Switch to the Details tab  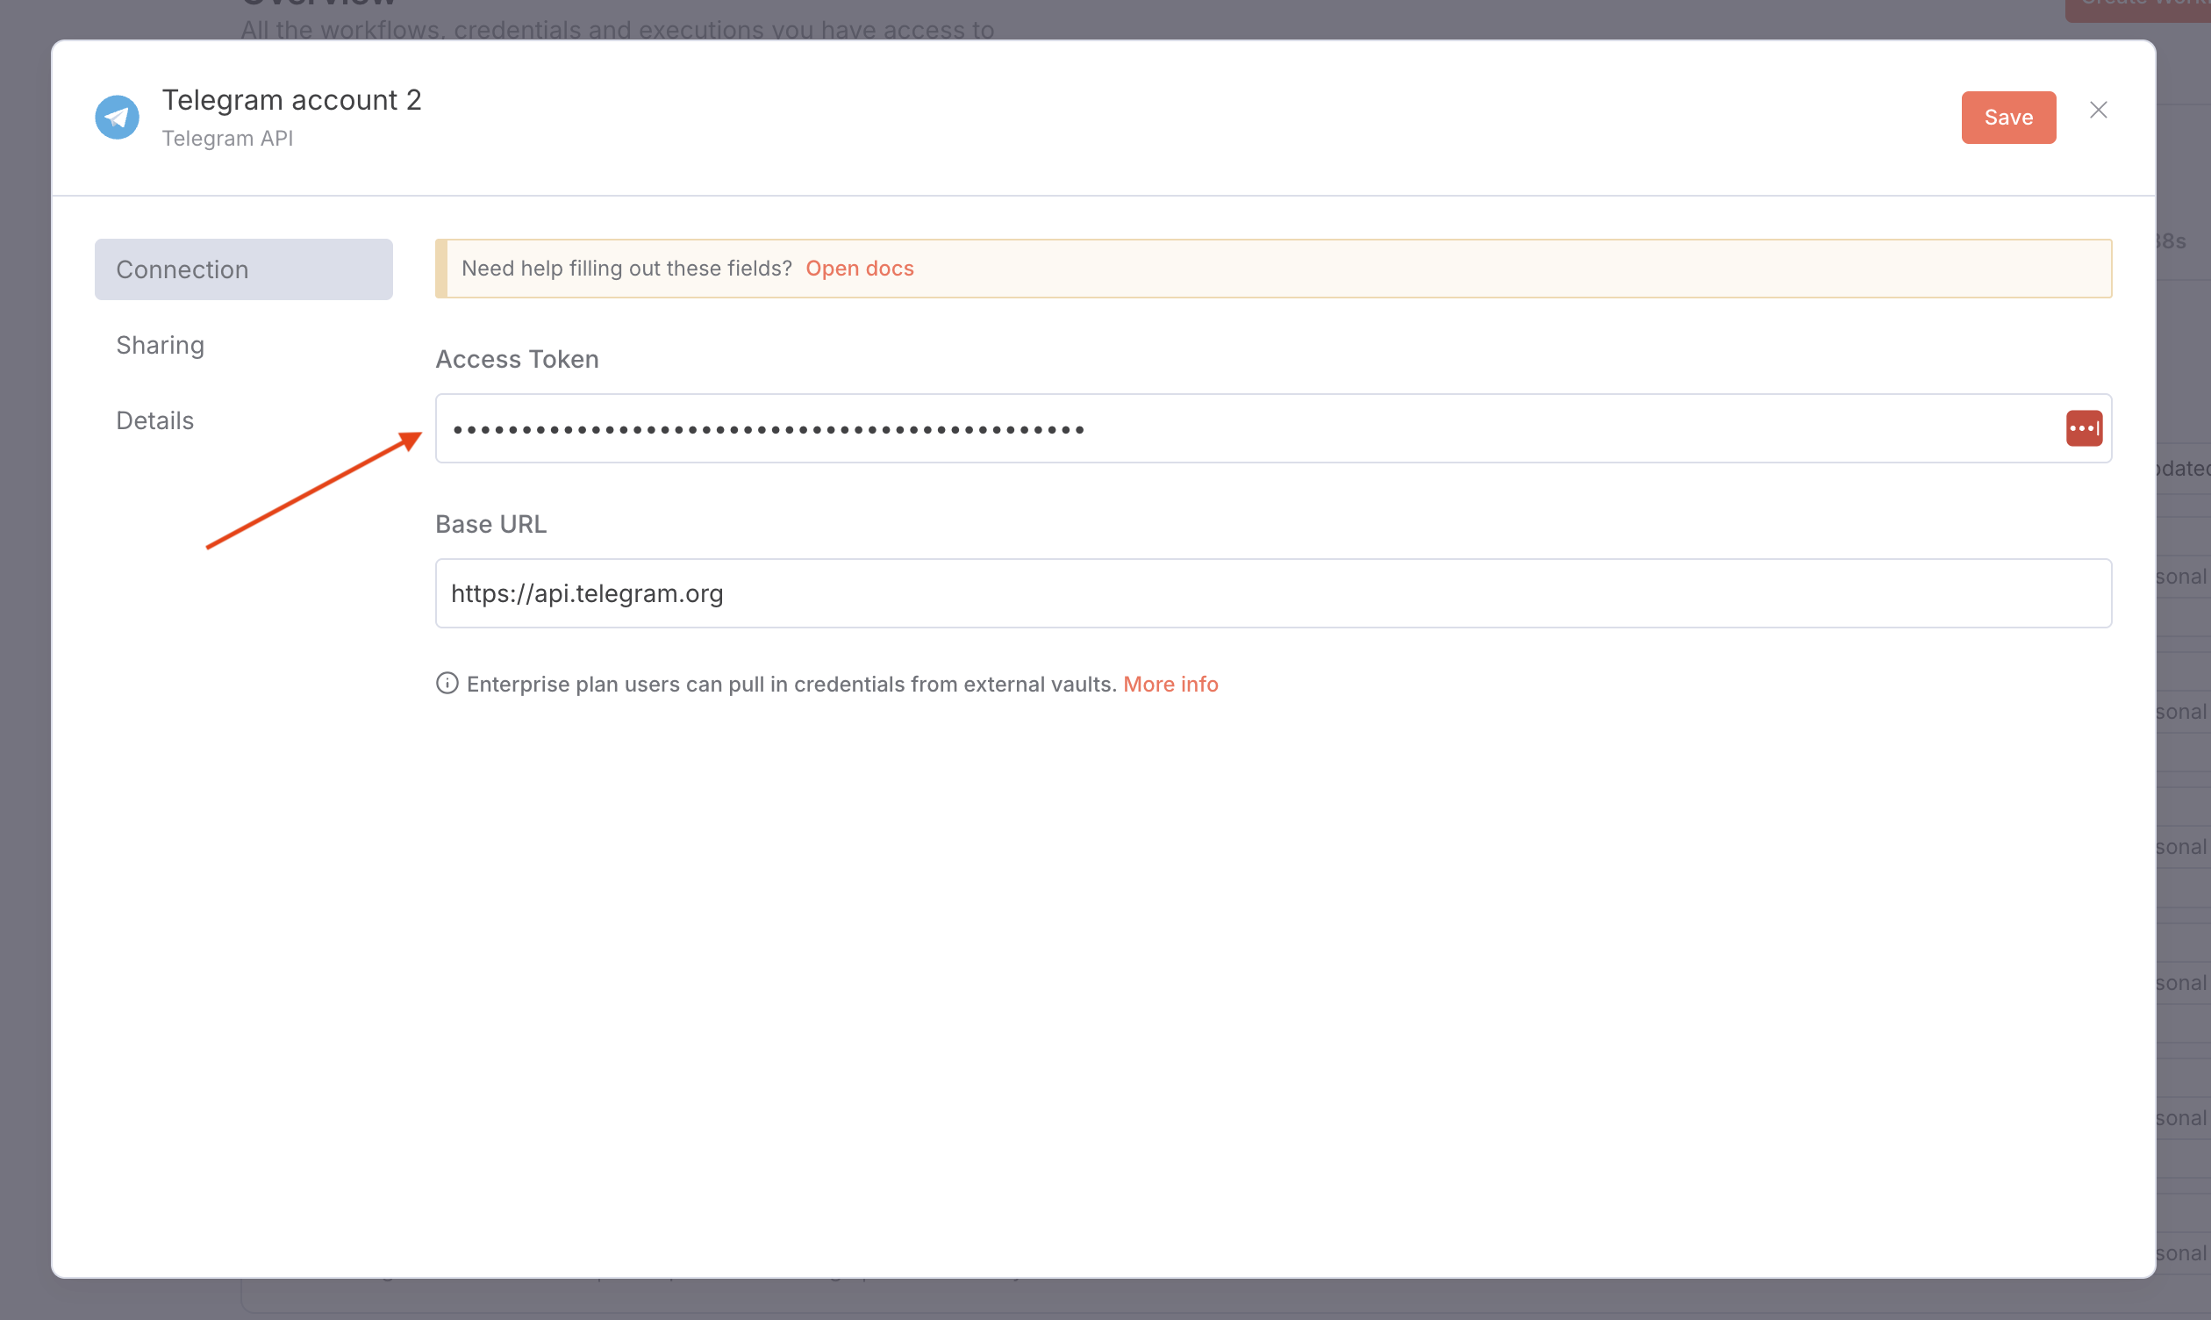point(154,420)
